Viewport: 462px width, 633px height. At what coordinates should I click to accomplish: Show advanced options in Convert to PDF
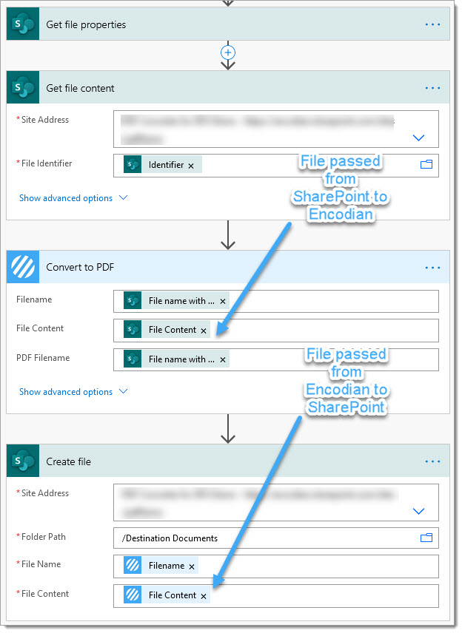[x=73, y=392]
